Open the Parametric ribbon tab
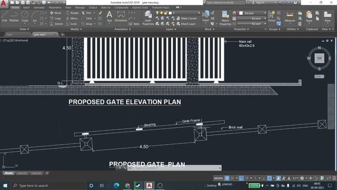 [55, 7]
